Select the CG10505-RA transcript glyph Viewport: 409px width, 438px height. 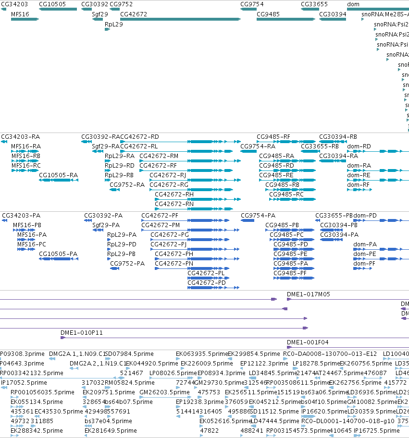(x=59, y=180)
